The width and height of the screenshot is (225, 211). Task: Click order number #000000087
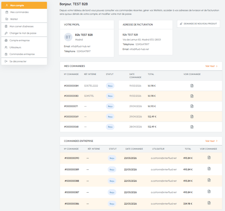point(72,192)
